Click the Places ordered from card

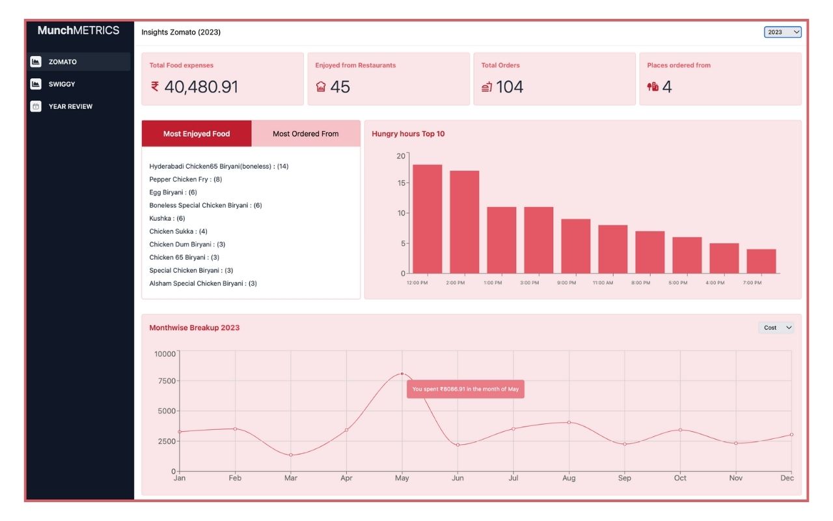[720, 79]
